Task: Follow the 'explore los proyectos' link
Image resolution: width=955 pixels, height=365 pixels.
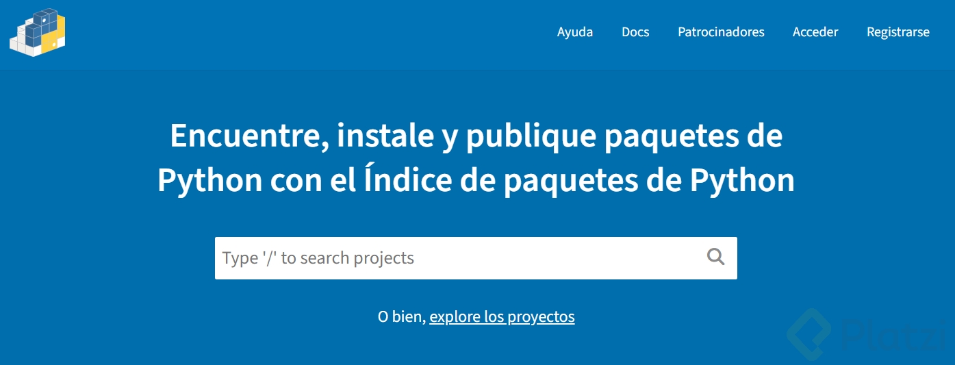Action: pos(502,317)
